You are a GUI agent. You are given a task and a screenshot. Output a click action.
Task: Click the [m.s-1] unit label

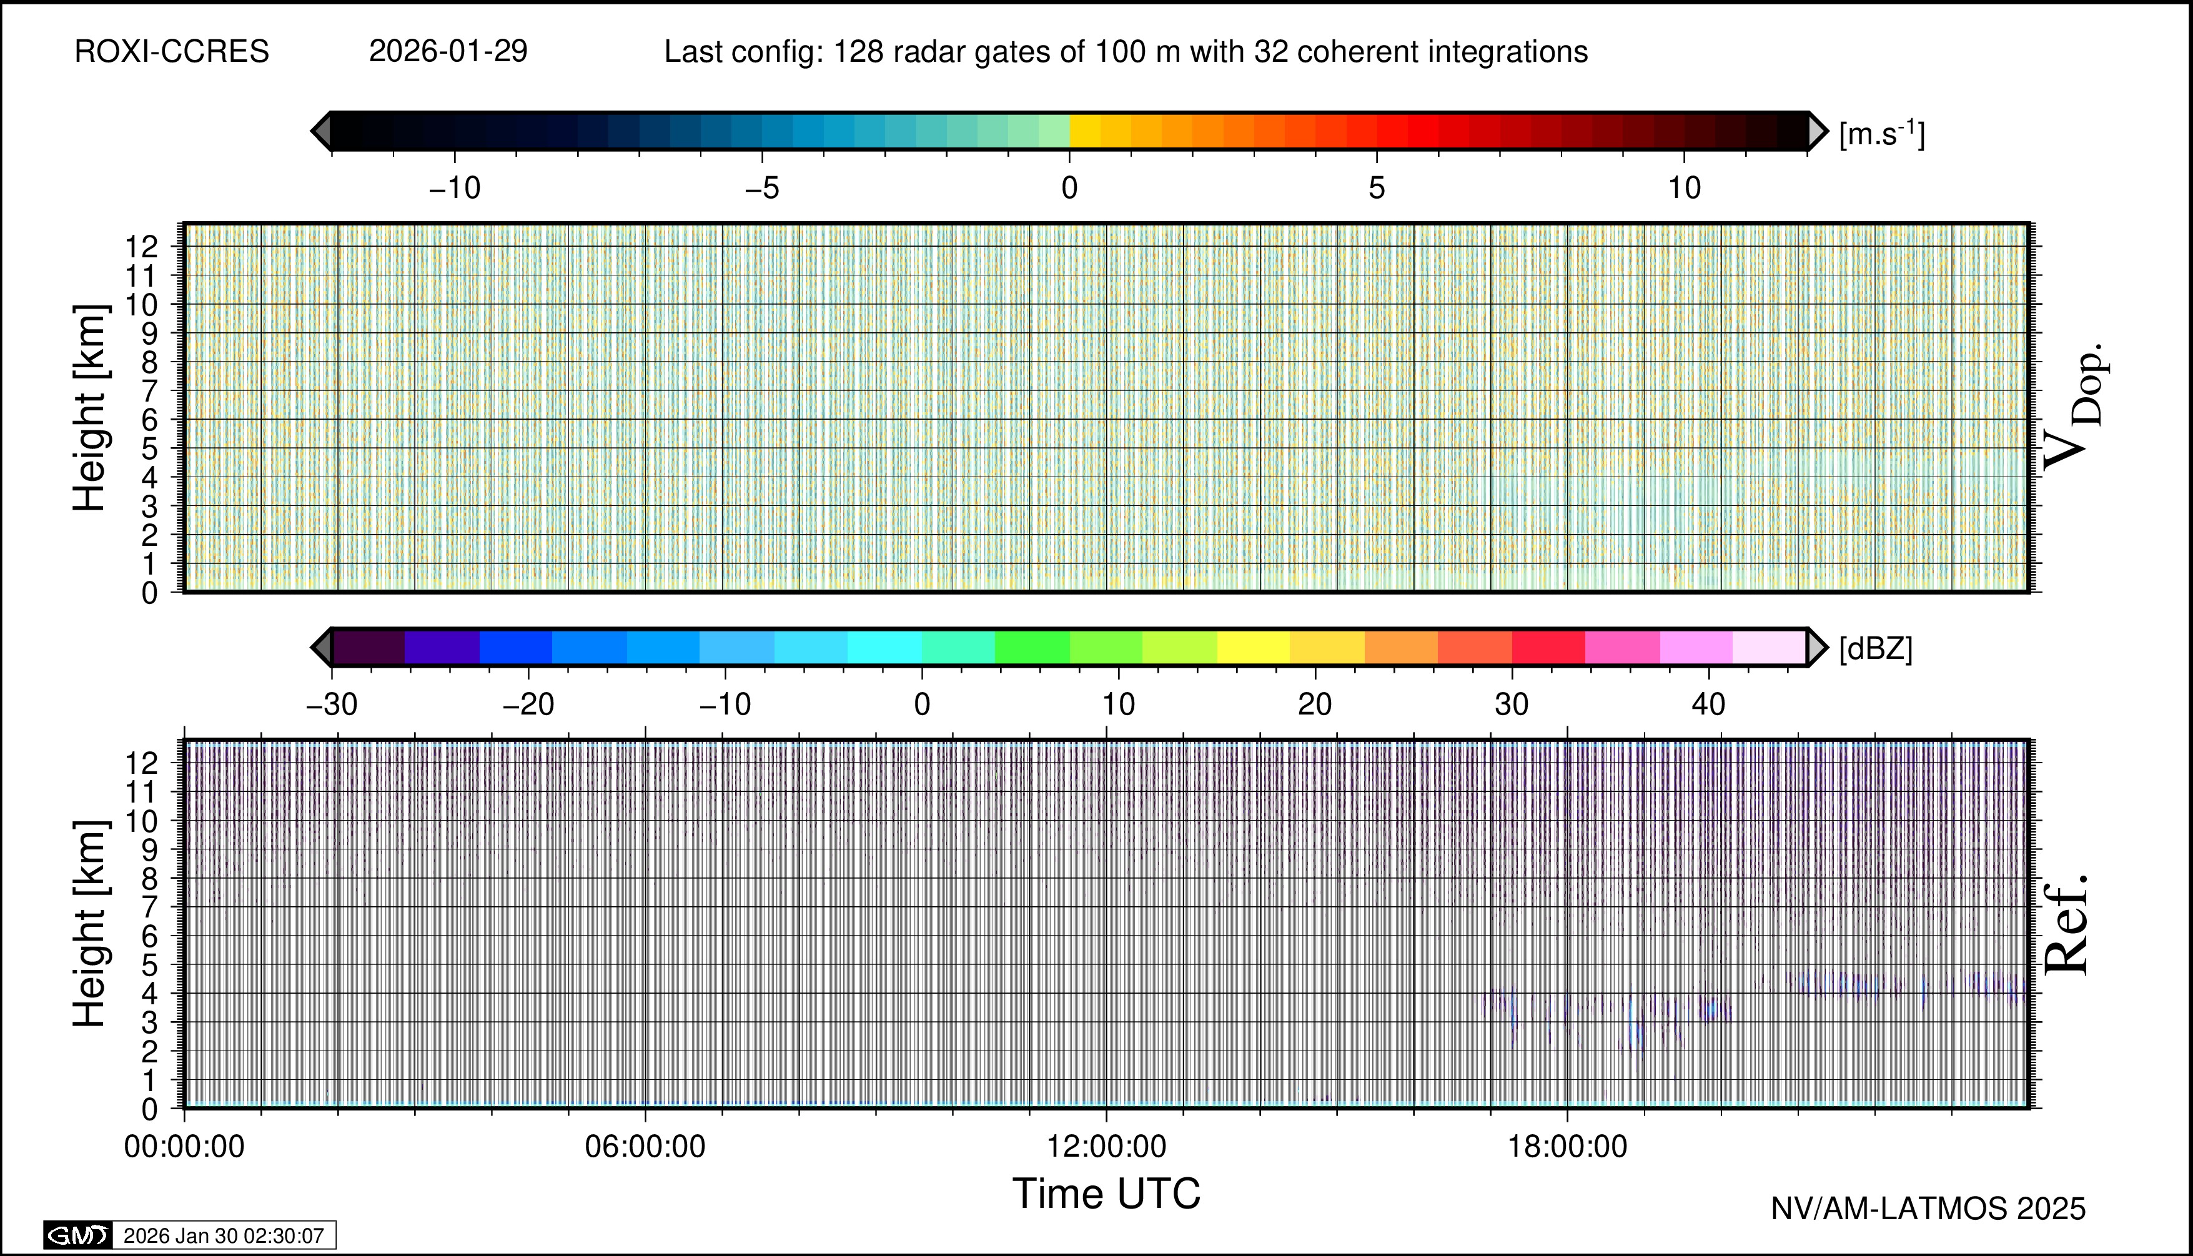pyautogui.click(x=1881, y=134)
